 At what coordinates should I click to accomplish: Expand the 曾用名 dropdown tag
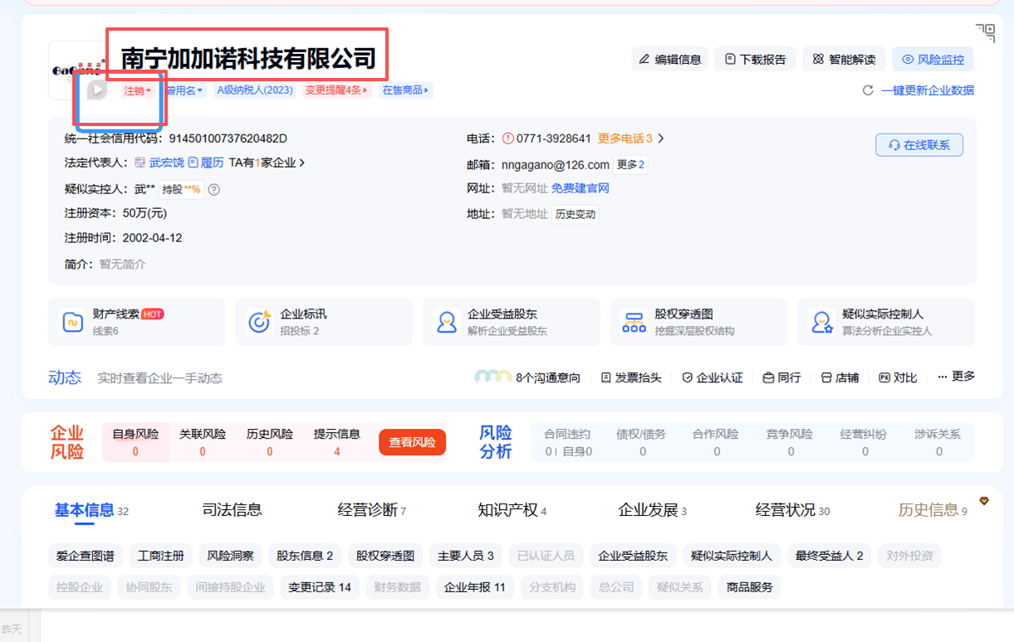pyautogui.click(x=184, y=90)
